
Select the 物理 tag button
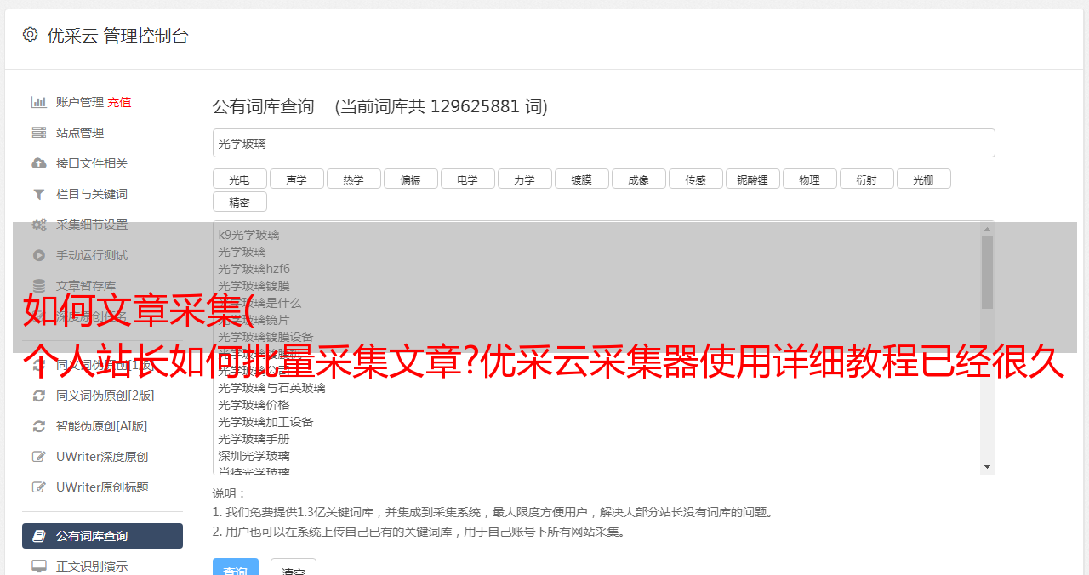point(809,179)
